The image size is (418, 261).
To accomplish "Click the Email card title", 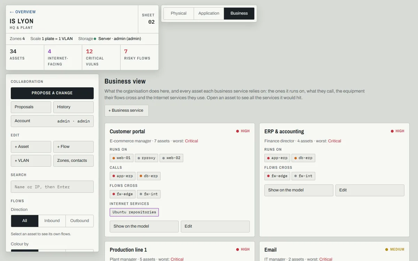I will point(270,250).
